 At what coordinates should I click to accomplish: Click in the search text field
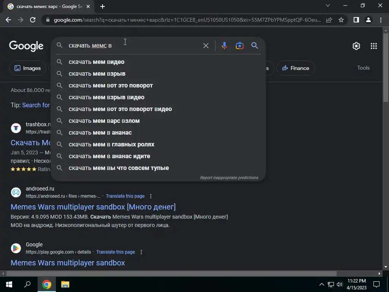pos(134,46)
